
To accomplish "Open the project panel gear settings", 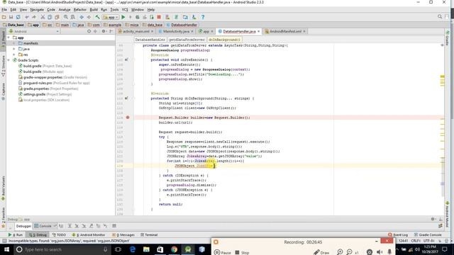I will 104,31.
